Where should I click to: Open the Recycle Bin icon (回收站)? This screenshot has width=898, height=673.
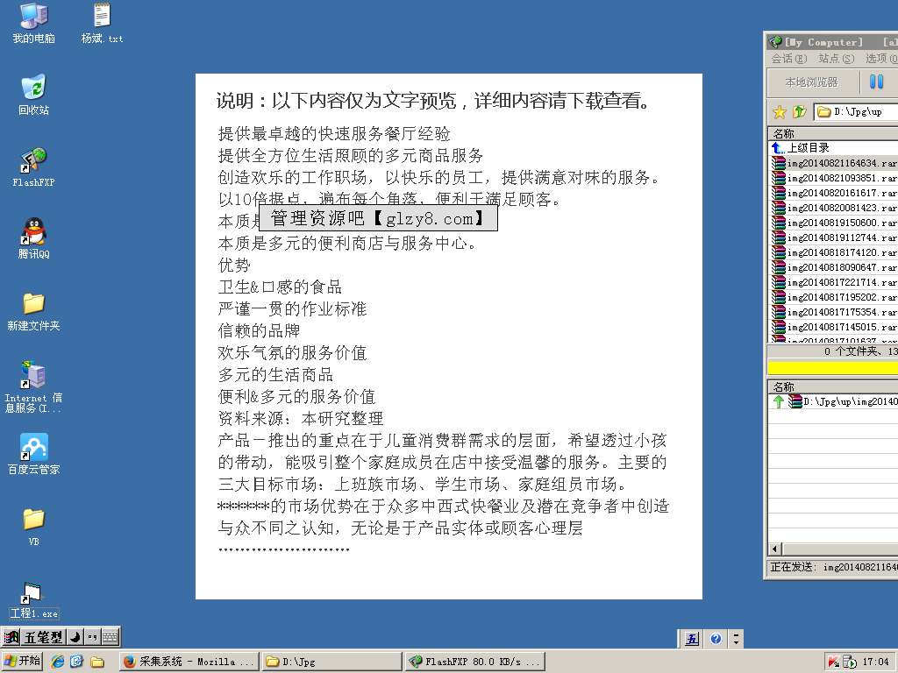34,95
